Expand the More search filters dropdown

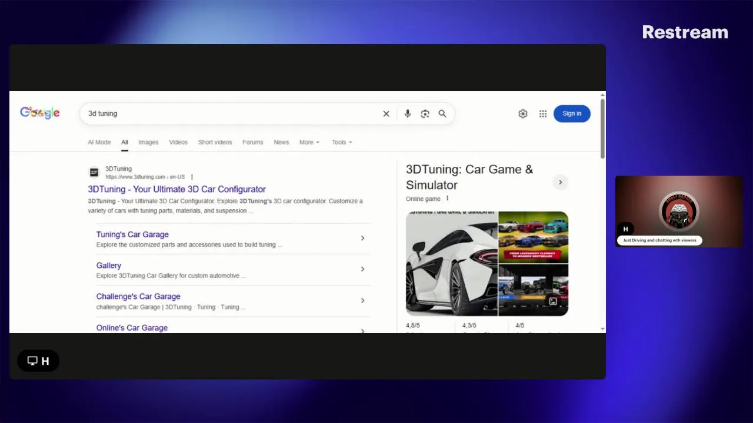click(309, 142)
